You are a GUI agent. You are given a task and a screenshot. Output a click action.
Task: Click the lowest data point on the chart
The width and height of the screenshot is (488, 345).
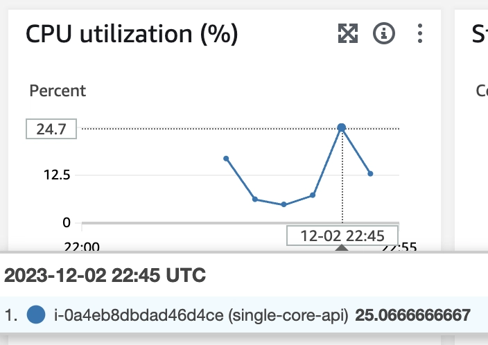tap(284, 204)
